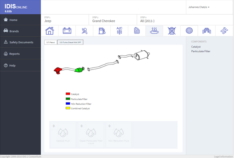Switch to 3.0l Turbo Diesel With DPF tab

(70, 43)
